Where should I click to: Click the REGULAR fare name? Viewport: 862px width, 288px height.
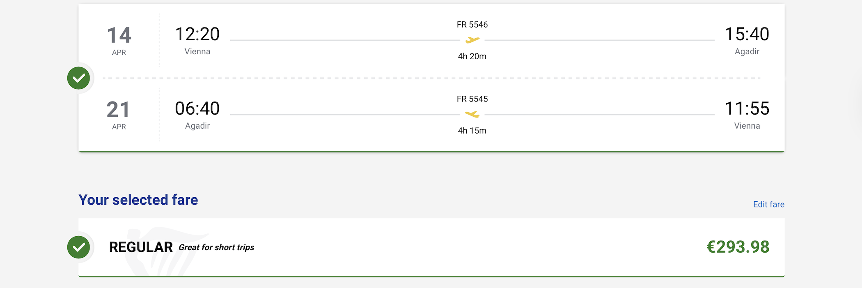coord(141,247)
